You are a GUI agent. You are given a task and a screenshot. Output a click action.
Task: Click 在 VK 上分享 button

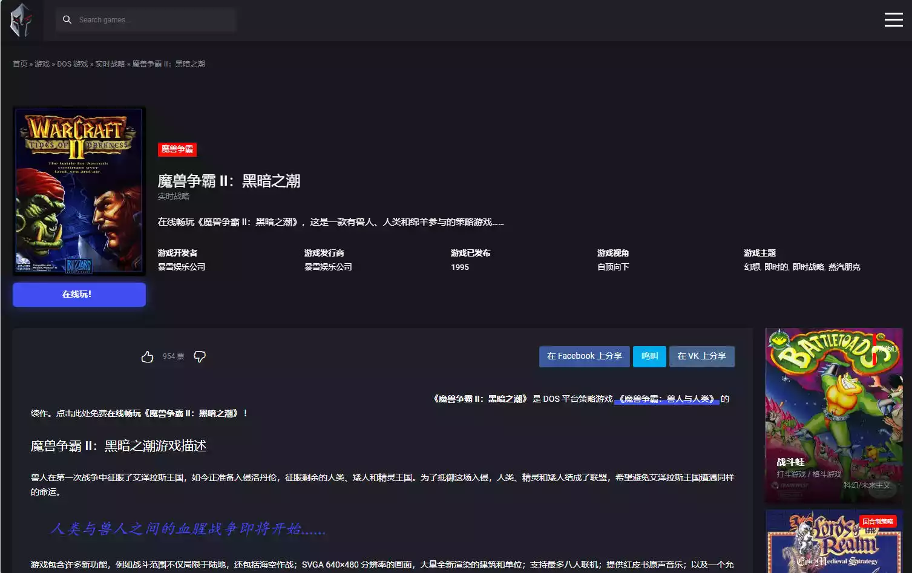point(702,356)
